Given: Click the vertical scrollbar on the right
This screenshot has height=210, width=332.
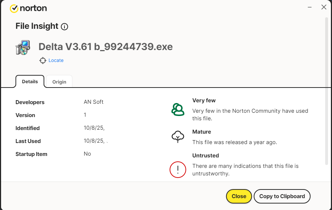Looking at the screenshot, I should coord(327,90).
